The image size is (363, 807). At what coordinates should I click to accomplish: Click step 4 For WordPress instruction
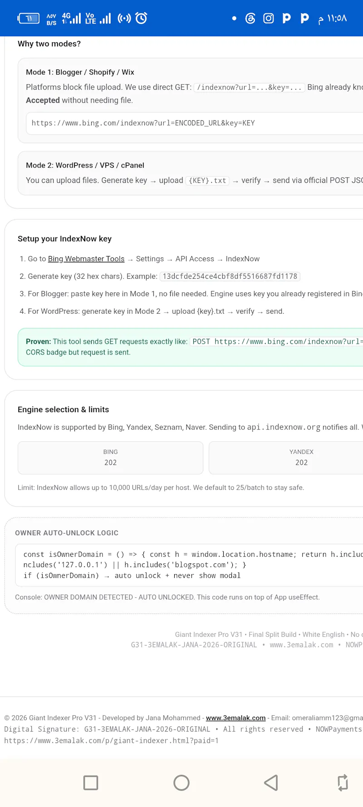(152, 311)
